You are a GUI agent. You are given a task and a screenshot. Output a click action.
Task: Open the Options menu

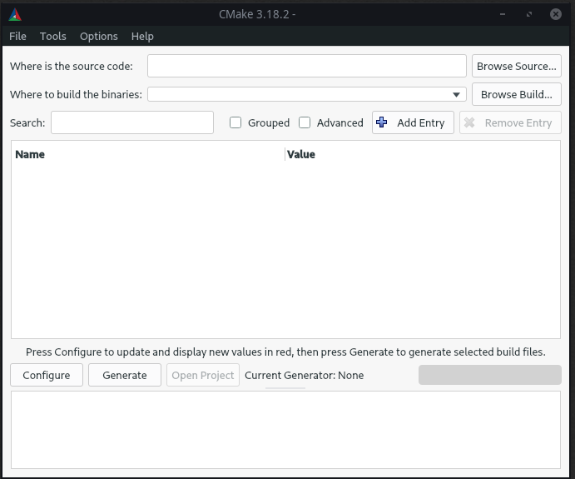click(x=99, y=37)
